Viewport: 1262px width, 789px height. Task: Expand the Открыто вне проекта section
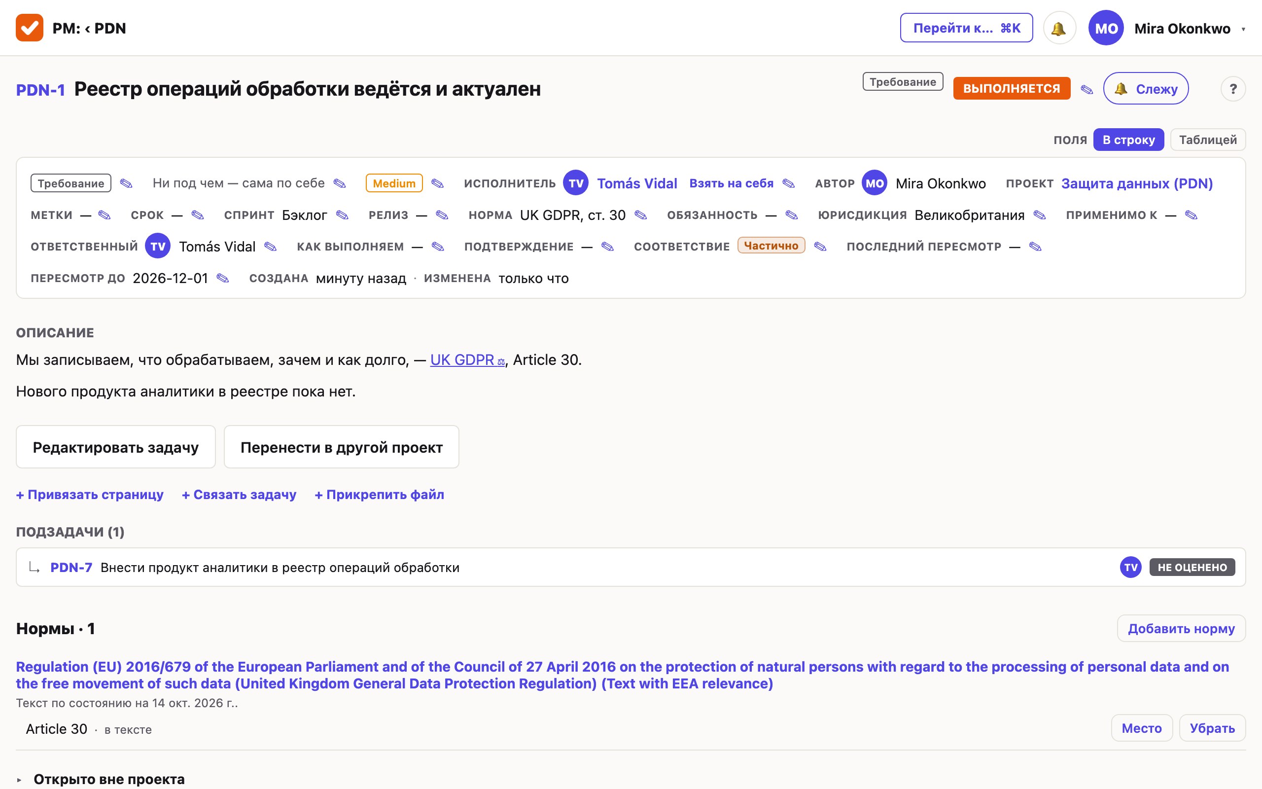(100, 779)
